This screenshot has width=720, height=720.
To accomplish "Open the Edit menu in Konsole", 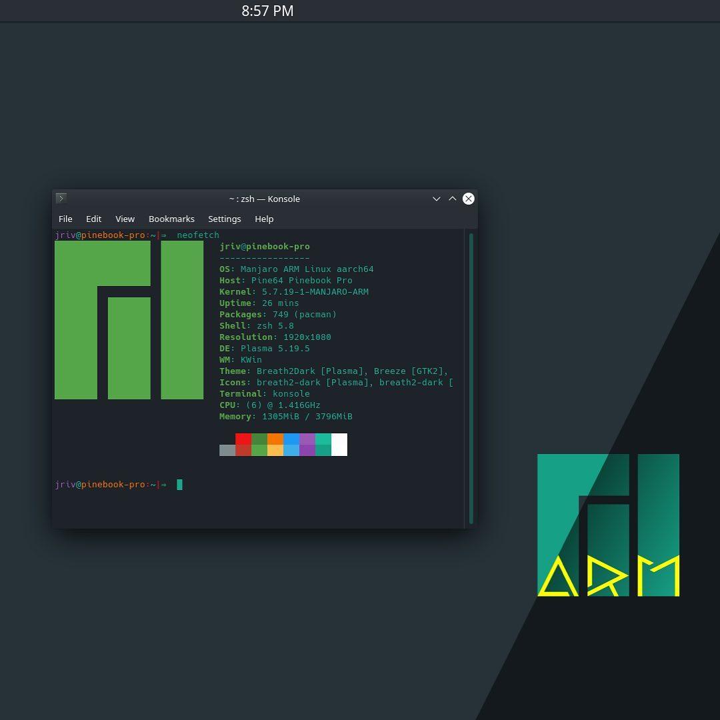I will 94,219.
